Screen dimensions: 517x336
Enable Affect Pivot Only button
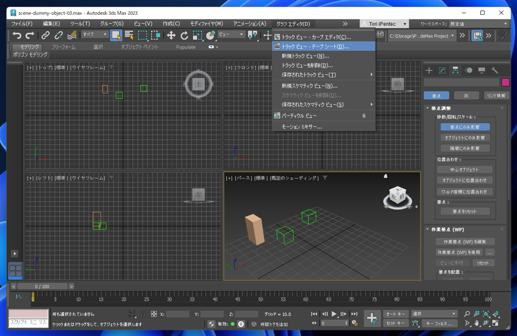point(465,127)
